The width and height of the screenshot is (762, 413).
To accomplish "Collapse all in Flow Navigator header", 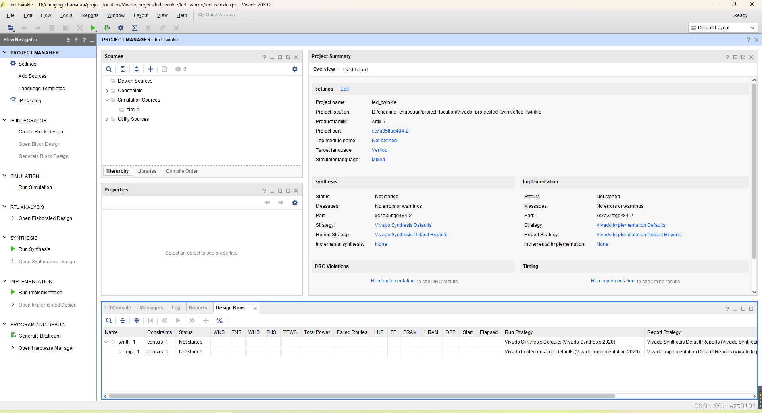I will [68, 40].
